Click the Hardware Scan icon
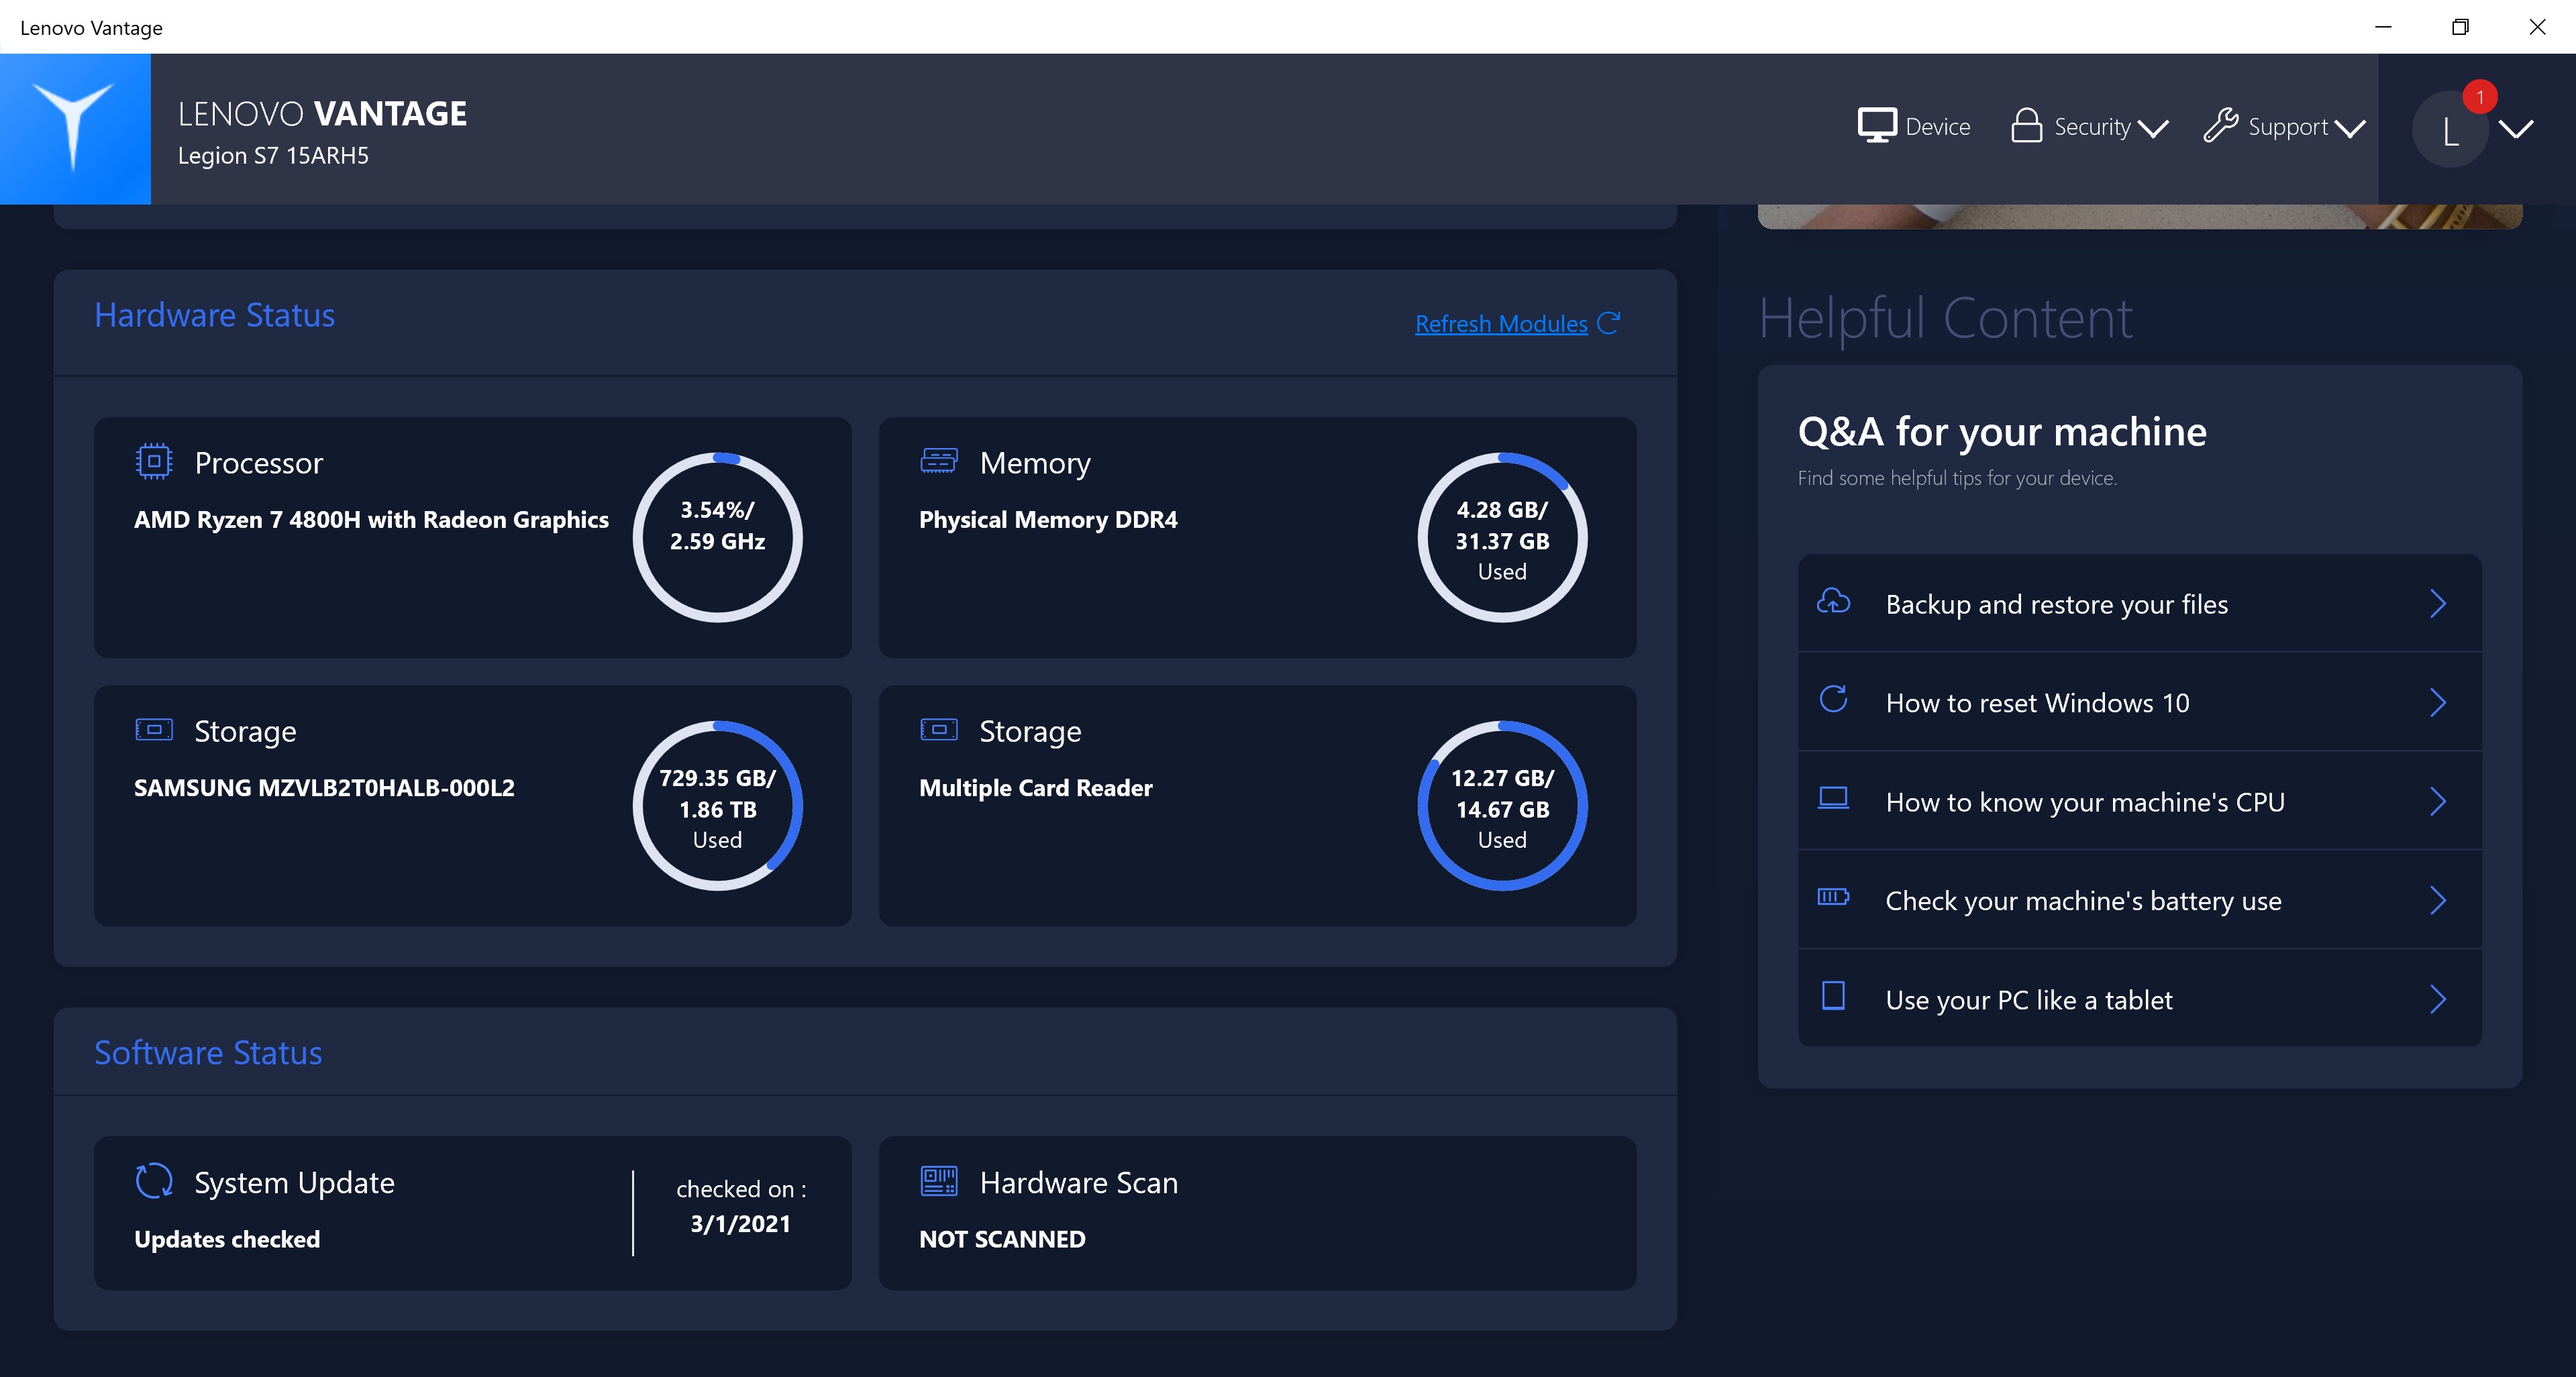The image size is (2576, 1377). pos(939,1181)
